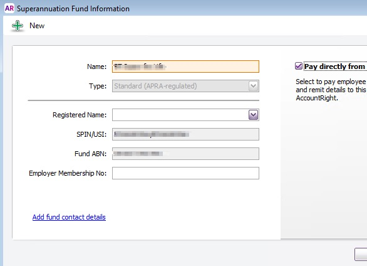
Task: Click the 'Select to pay employee' description text
Action: [x=331, y=82]
